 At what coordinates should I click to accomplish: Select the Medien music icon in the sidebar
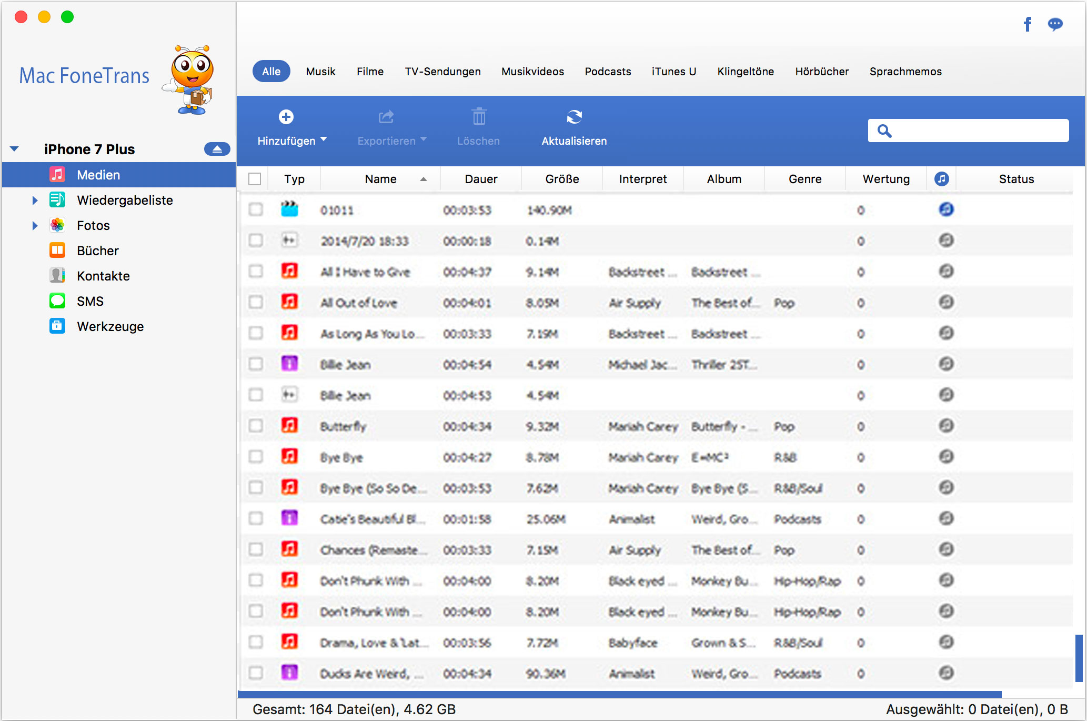[57, 175]
